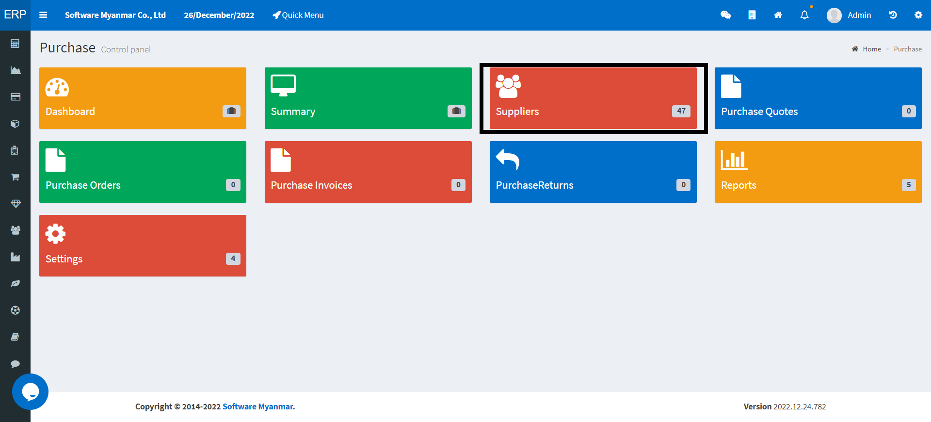Click the Purchase page heading
931x422 pixels.
tap(68, 48)
